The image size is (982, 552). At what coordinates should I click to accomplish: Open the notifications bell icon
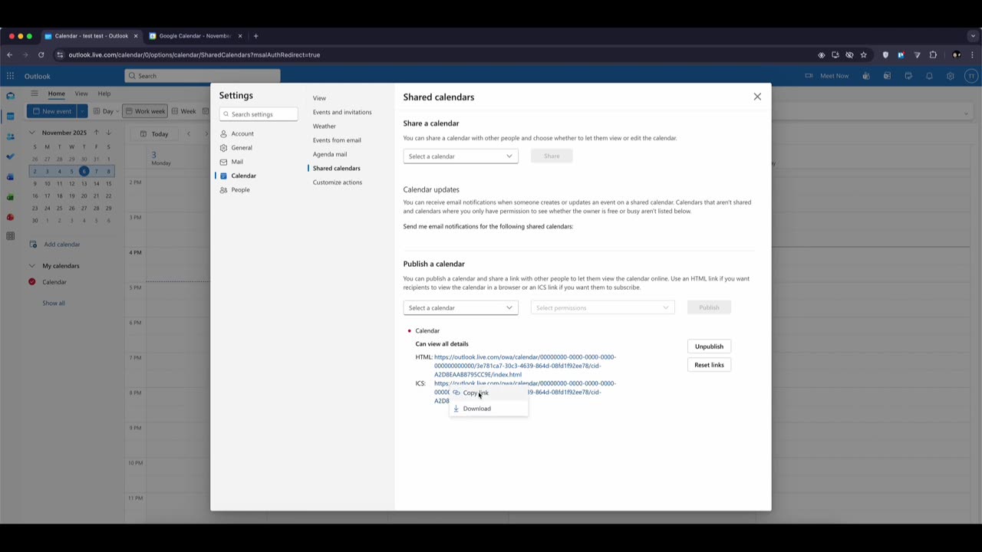pyautogui.click(x=929, y=76)
